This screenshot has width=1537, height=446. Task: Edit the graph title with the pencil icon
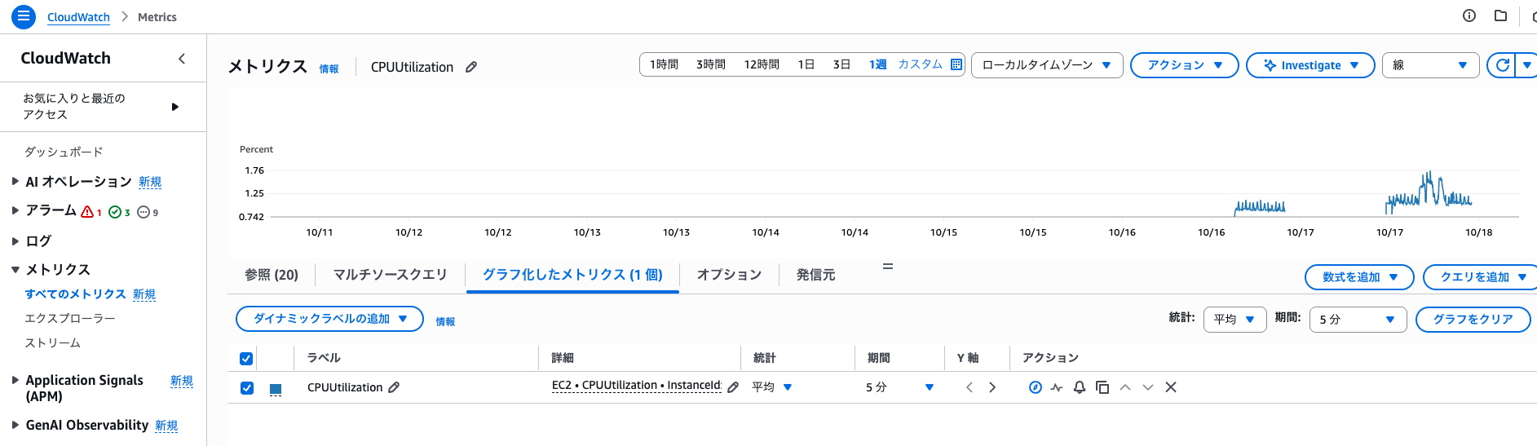pos(471,67)
